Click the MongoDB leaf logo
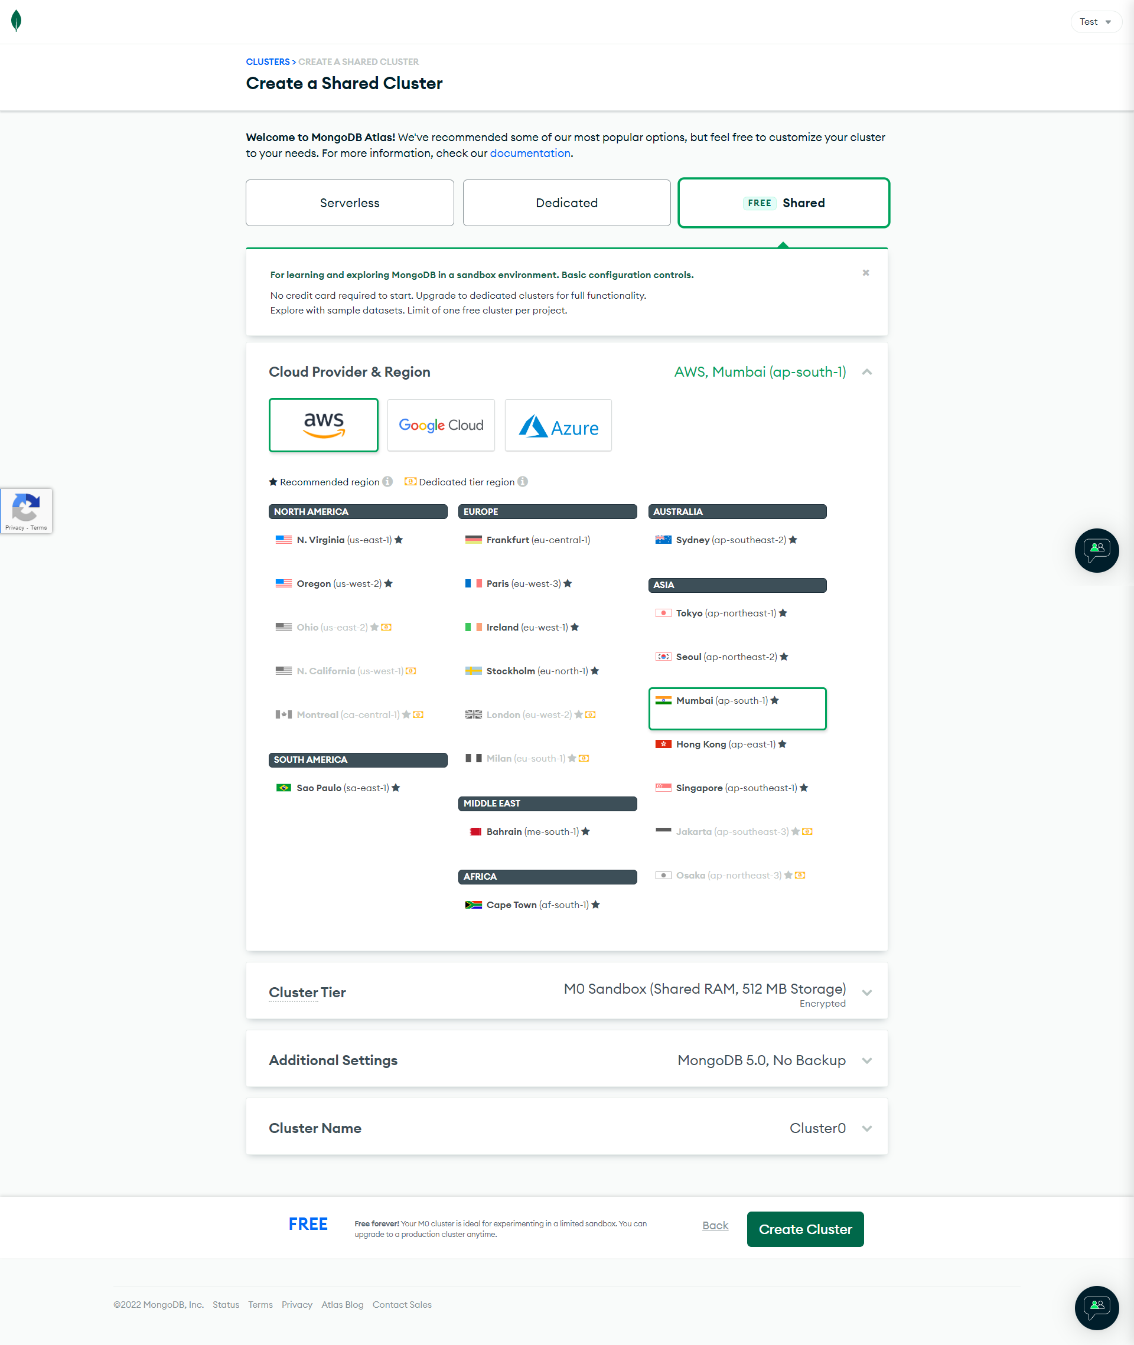This screenshot has width=1134, height=1345. pos(17,21)
